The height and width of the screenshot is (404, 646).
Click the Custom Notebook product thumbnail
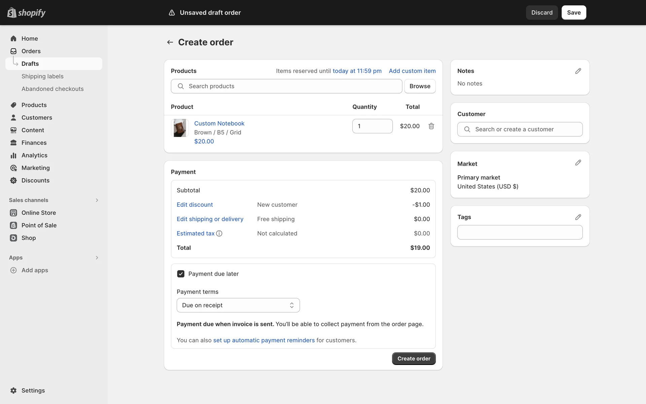click(x=180, y=128)
